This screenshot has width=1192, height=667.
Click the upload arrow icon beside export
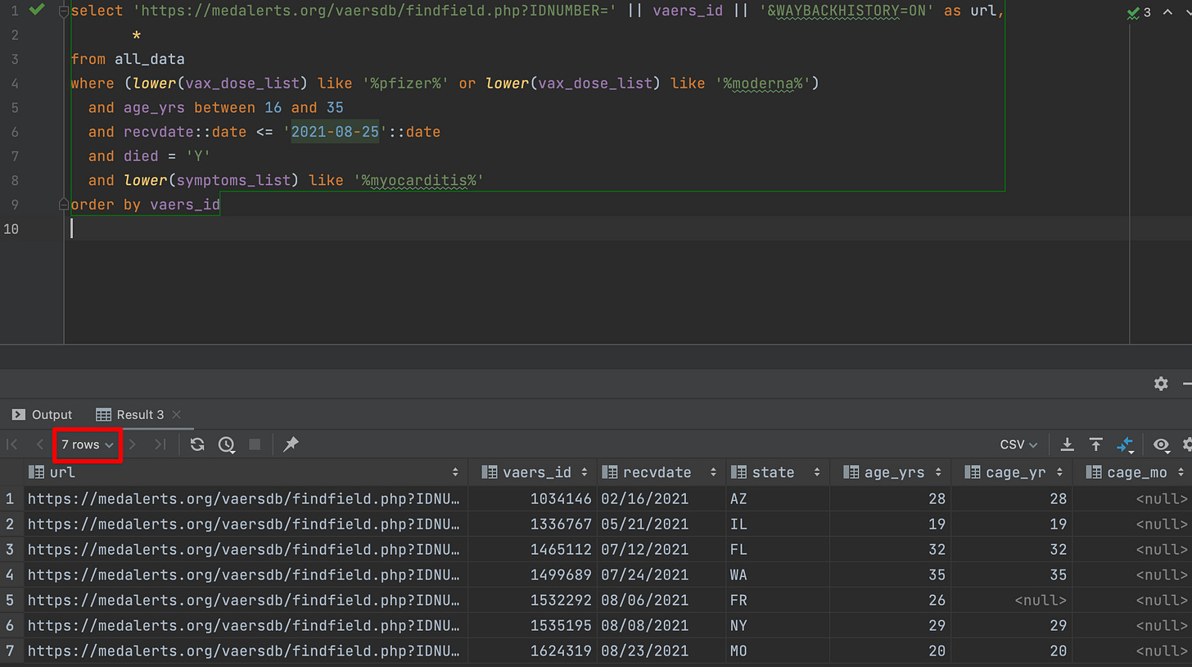(1096, 444)
